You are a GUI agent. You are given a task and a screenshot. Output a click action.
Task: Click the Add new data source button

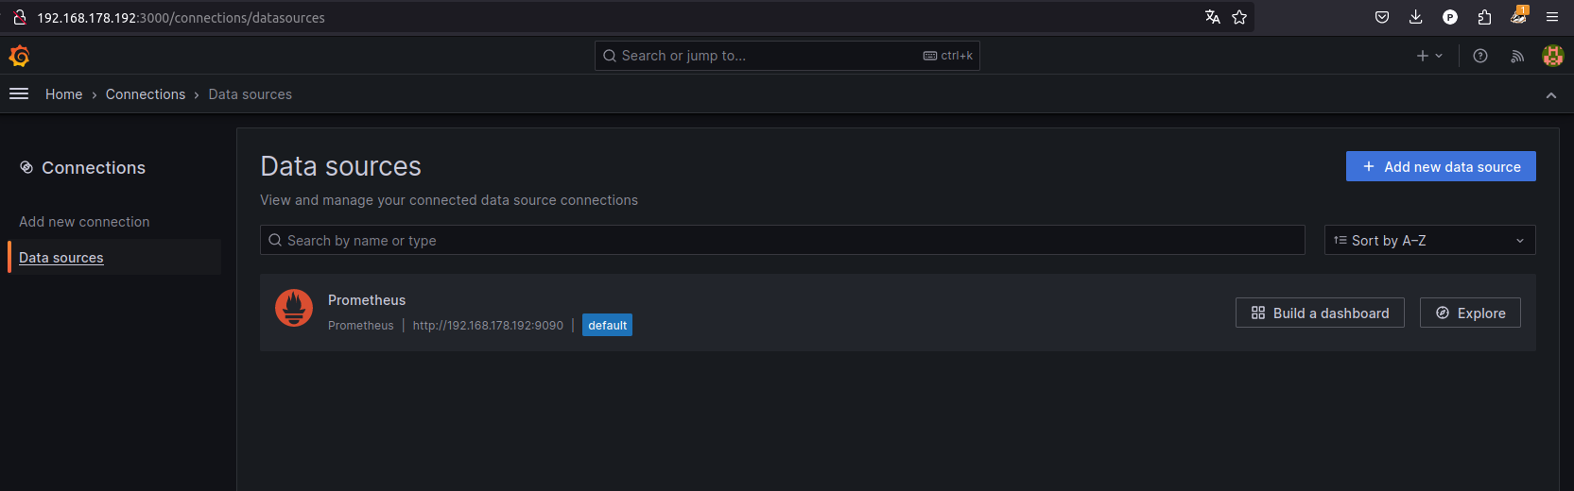click(1441, 167)
